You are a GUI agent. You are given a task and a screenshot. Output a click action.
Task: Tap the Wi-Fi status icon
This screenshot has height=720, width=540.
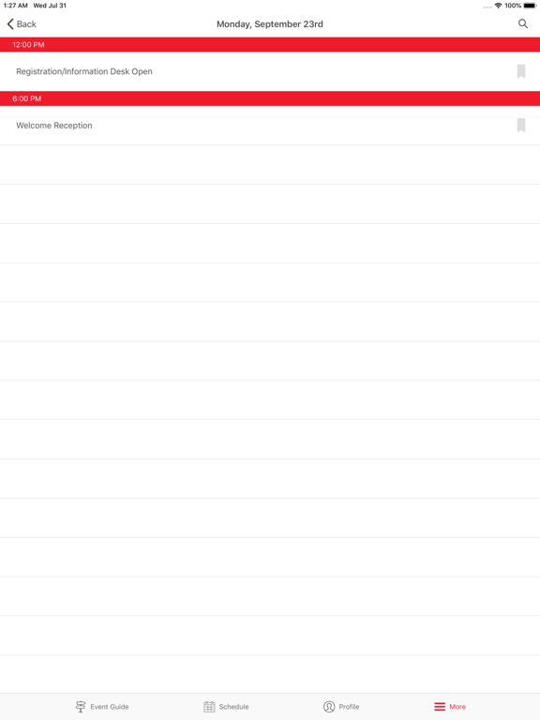pyautogui.click(x=498, y=6)
